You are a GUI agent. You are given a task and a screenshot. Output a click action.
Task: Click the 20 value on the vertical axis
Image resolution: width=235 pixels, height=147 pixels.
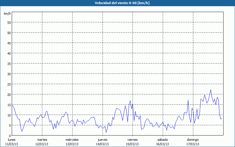click(9, 94)
